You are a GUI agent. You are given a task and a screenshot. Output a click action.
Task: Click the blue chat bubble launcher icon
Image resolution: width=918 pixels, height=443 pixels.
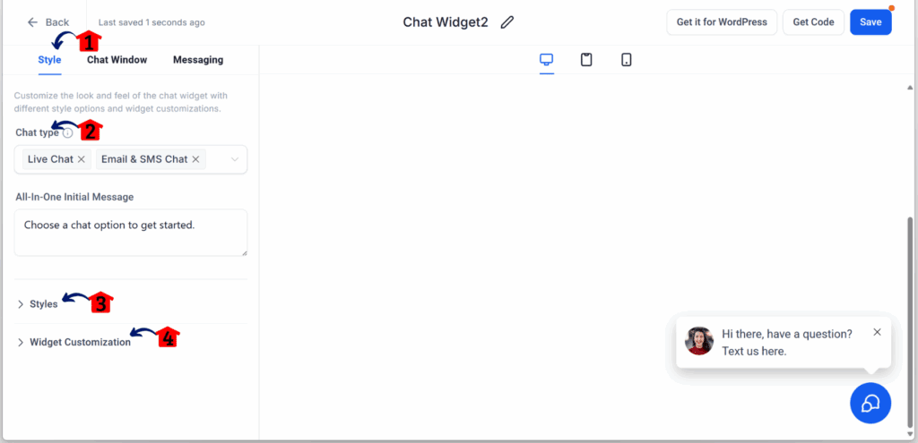(870, 403)
